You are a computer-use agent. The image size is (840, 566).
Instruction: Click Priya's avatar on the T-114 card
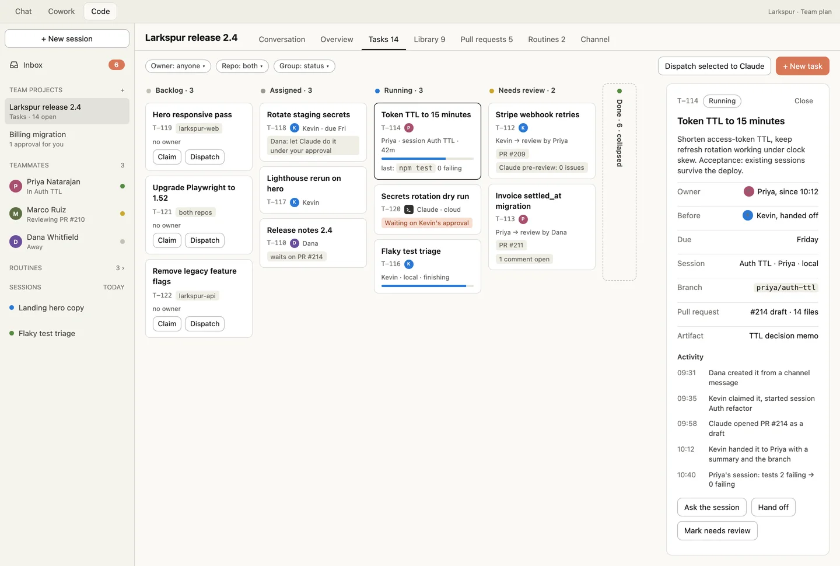click(409, 128)
